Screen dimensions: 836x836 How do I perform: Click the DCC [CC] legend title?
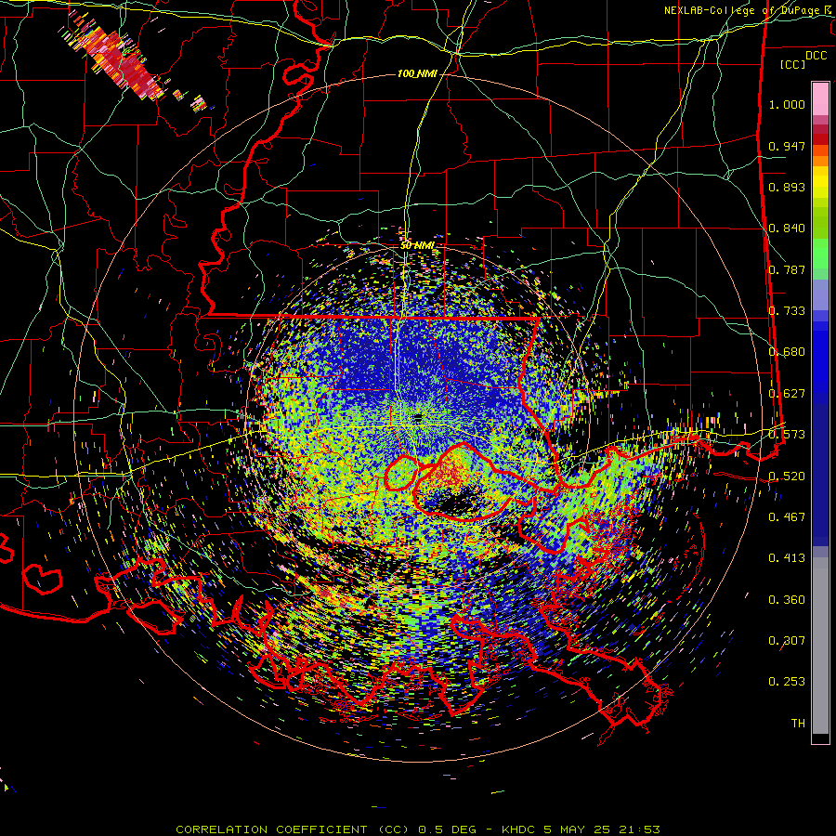(803, 60)
